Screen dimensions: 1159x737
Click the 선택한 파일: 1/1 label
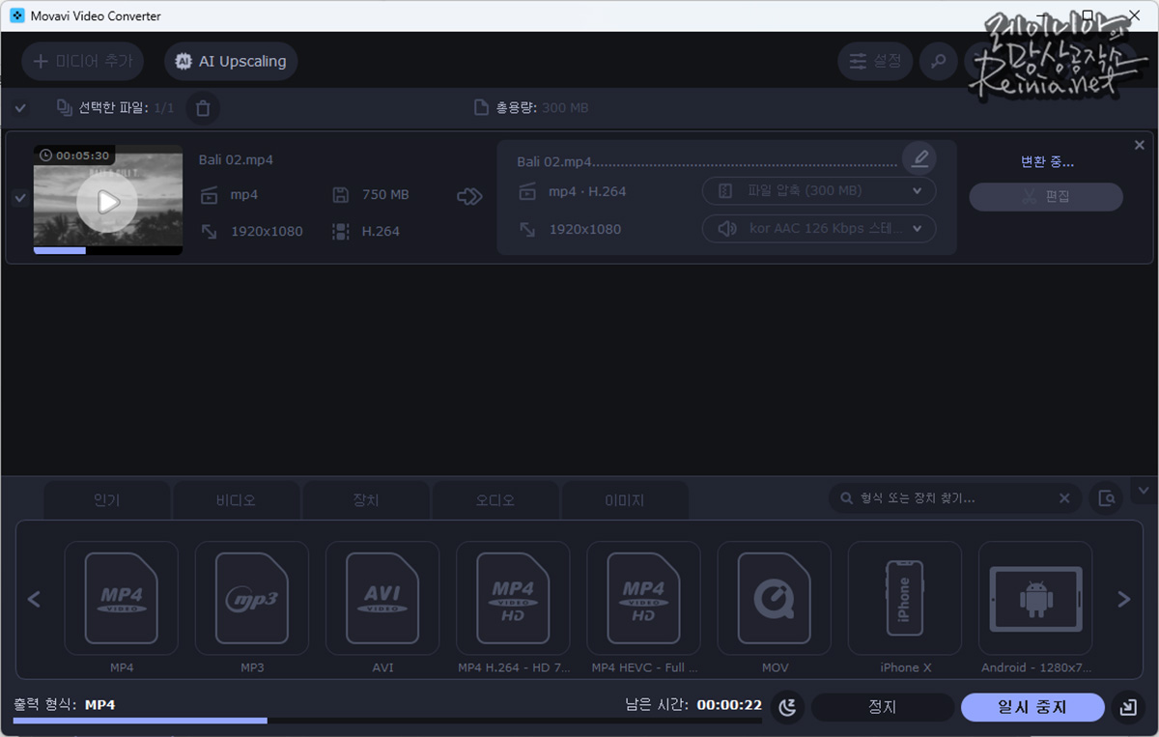[x=127, y=108]
